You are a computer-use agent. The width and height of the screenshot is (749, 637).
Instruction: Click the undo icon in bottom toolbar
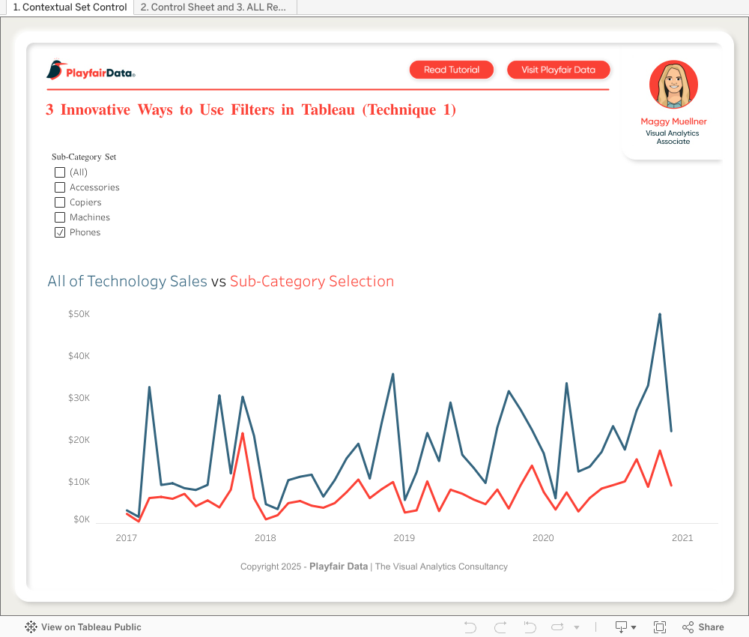pyautogui.click(x=470, y=627)
